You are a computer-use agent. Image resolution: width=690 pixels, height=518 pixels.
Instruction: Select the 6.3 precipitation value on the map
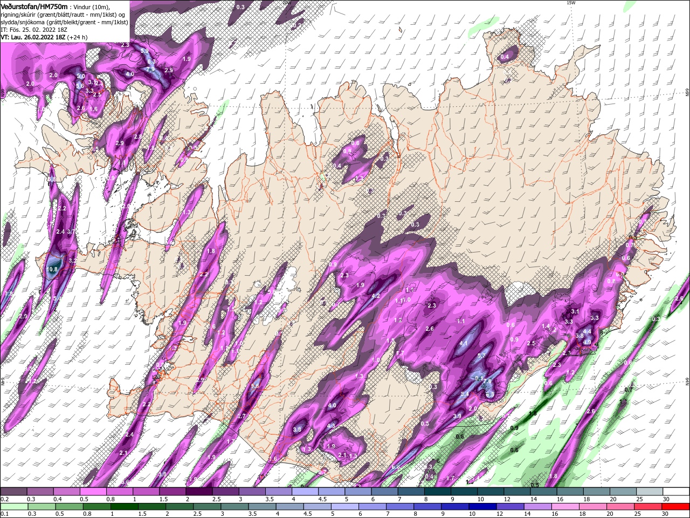(x=151, y=62)
